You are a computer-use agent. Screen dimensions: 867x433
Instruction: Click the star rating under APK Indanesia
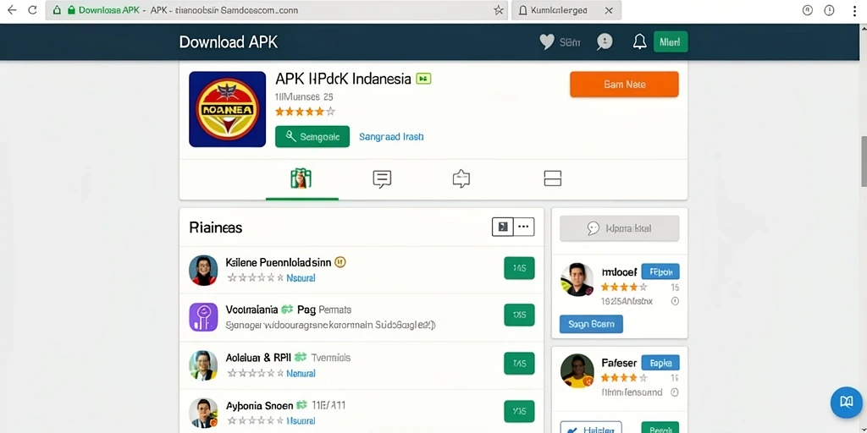click(x=305, y=111)
